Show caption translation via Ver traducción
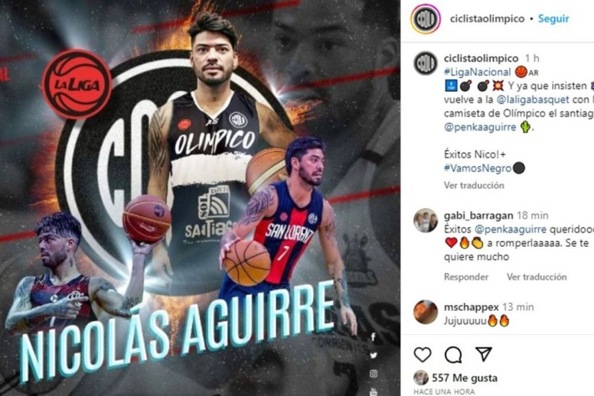Image resolution: width=594 pixels, height=396 pixels. tap(474, 185)
